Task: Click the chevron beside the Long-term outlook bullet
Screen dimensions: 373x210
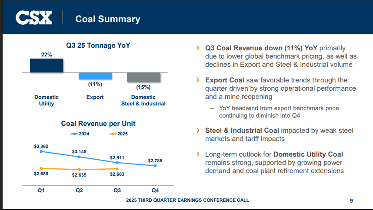Action: tap(198, 154)
